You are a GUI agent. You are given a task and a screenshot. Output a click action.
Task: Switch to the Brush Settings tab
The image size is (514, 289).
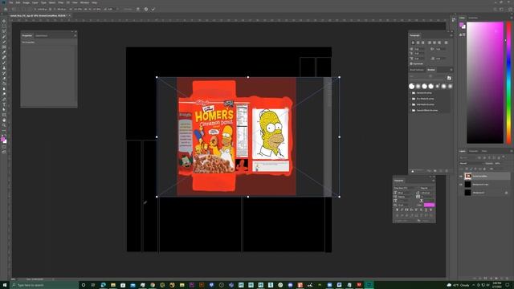(x=417, y=70)
